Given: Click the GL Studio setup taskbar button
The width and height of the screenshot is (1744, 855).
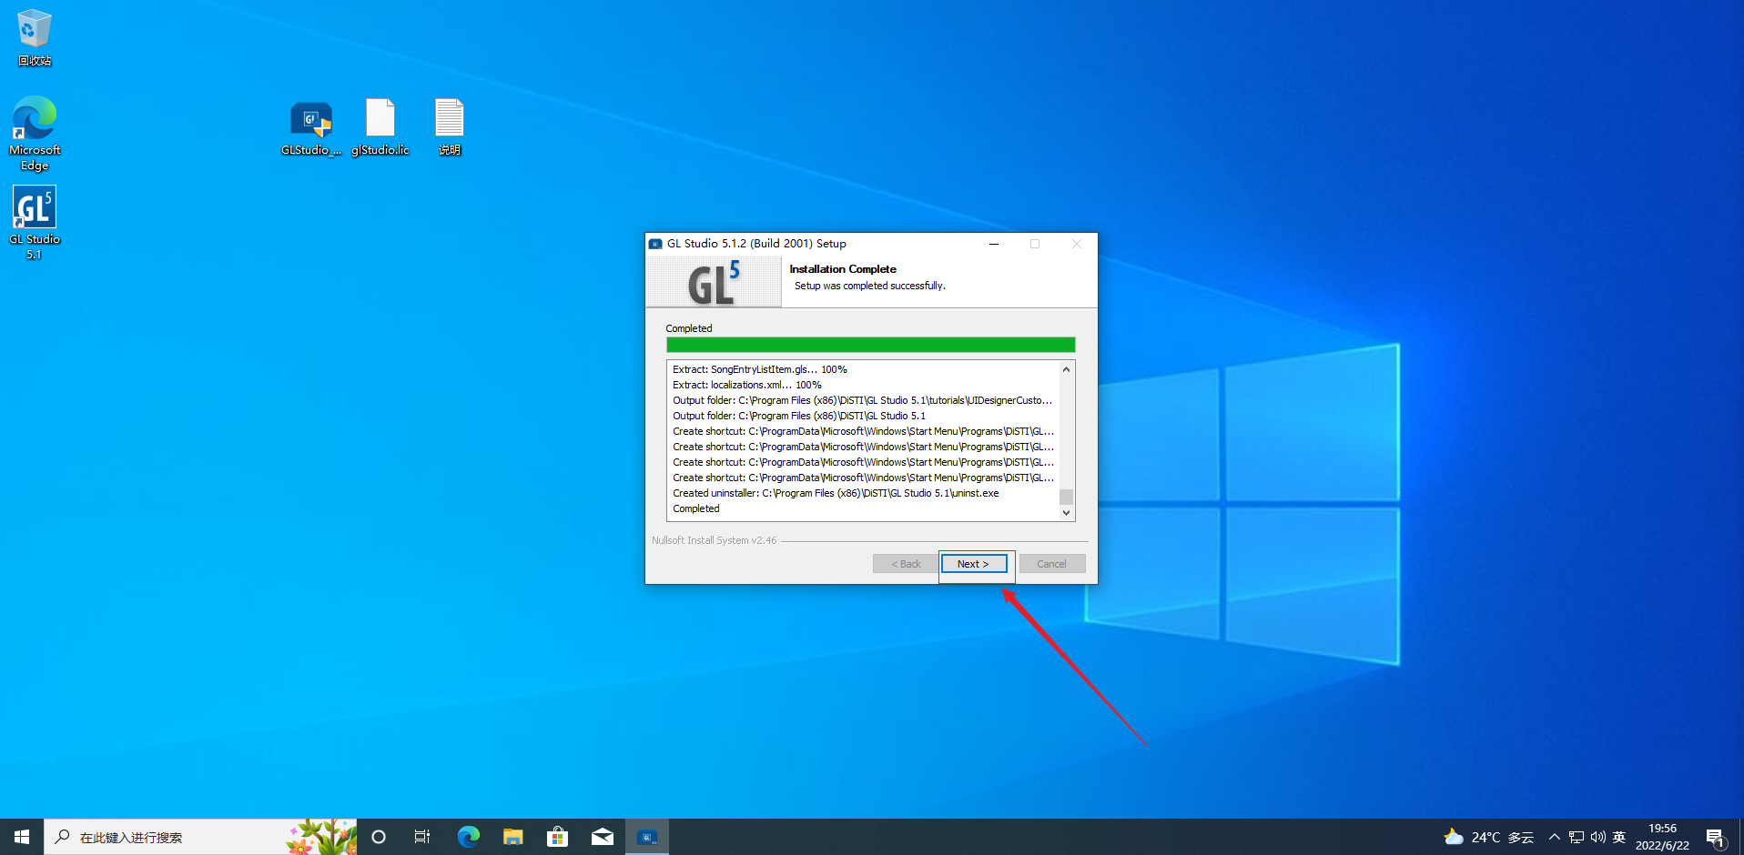Looking at the screenshot, I should pos(647,837).
